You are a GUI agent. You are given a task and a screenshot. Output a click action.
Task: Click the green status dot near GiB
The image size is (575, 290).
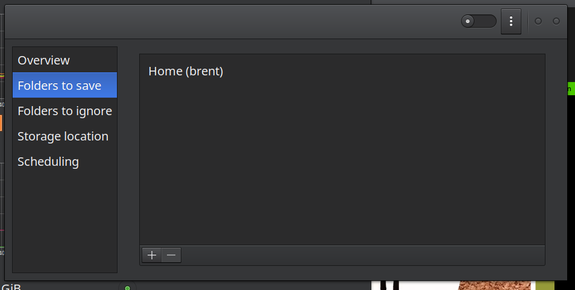click(x=127, y=288)
